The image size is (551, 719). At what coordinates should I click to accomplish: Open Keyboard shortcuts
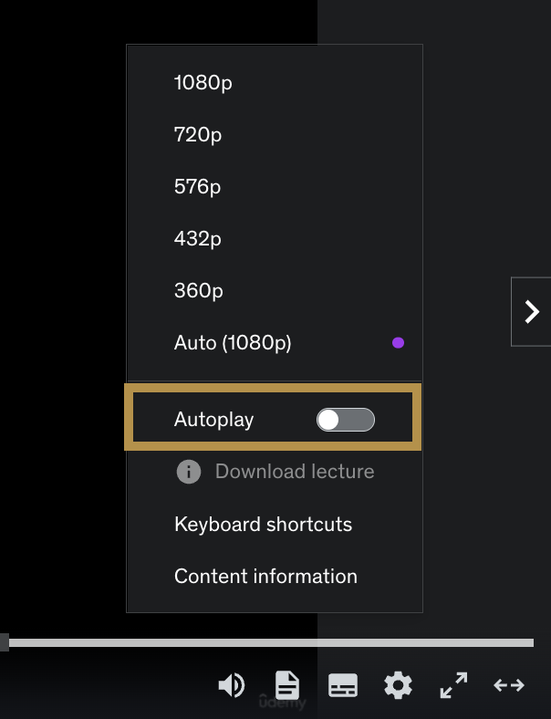263,525
